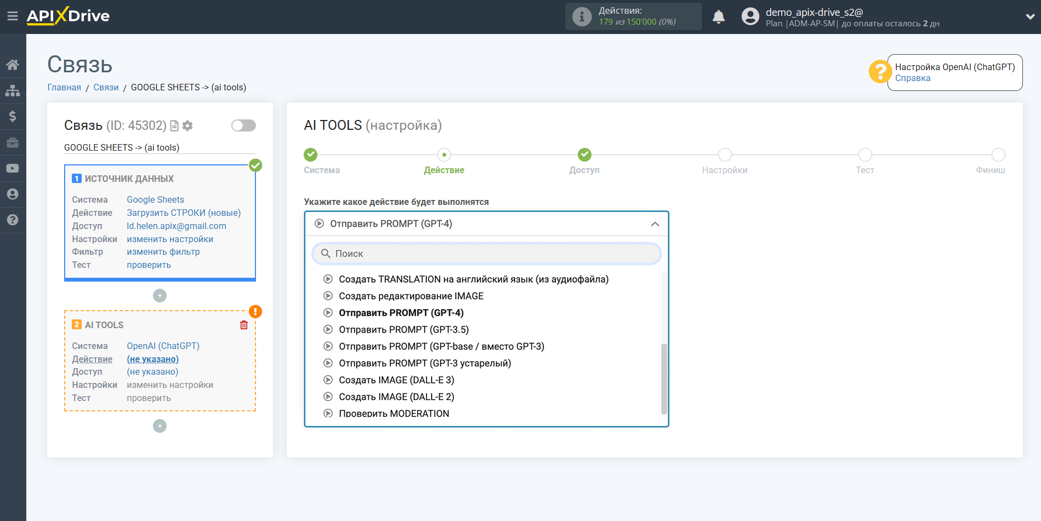Open Google Sheets system link
The width and height of the screenshot is (1041, 521).
[156, 200]
